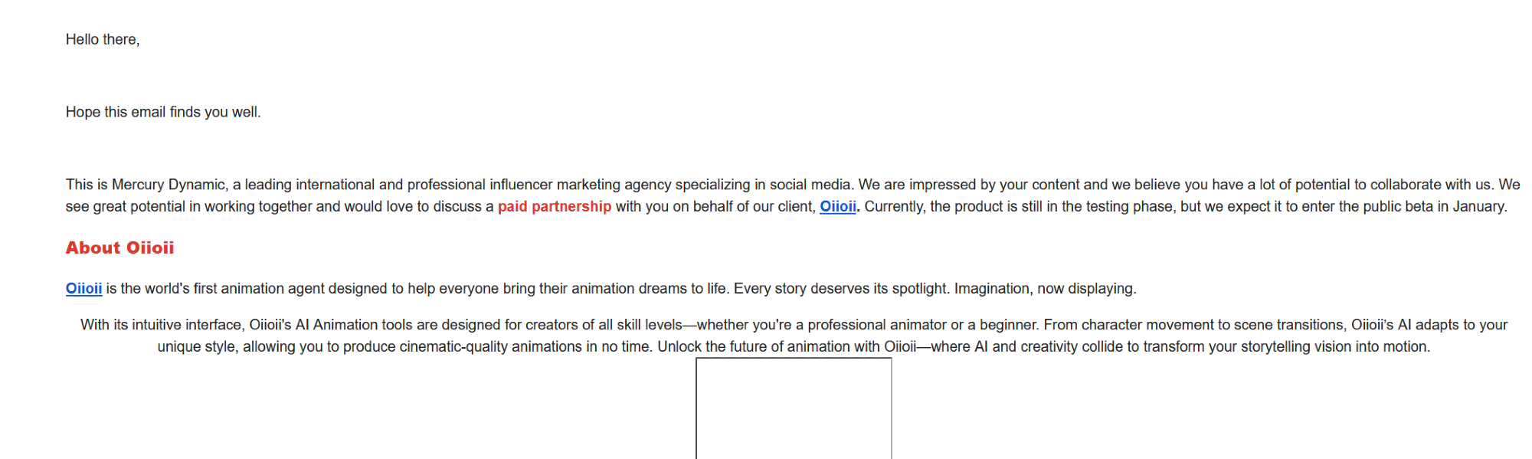Click the 'Hello there,' greeting line
Screen dimensions: 1532x459
click(x=103, y=40)
